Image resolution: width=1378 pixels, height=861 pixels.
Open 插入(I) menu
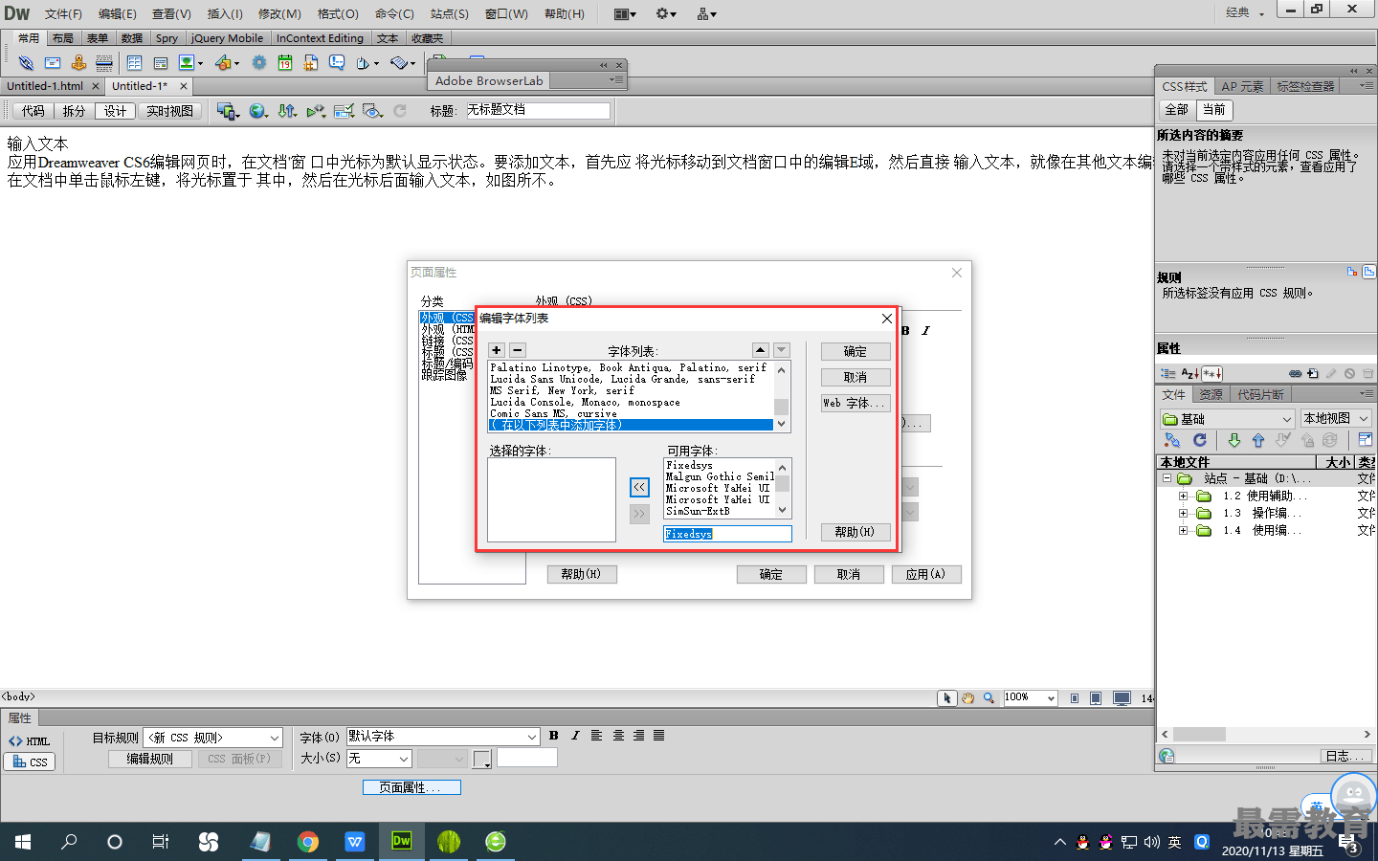pyautogui.click(x=225, y=13)
